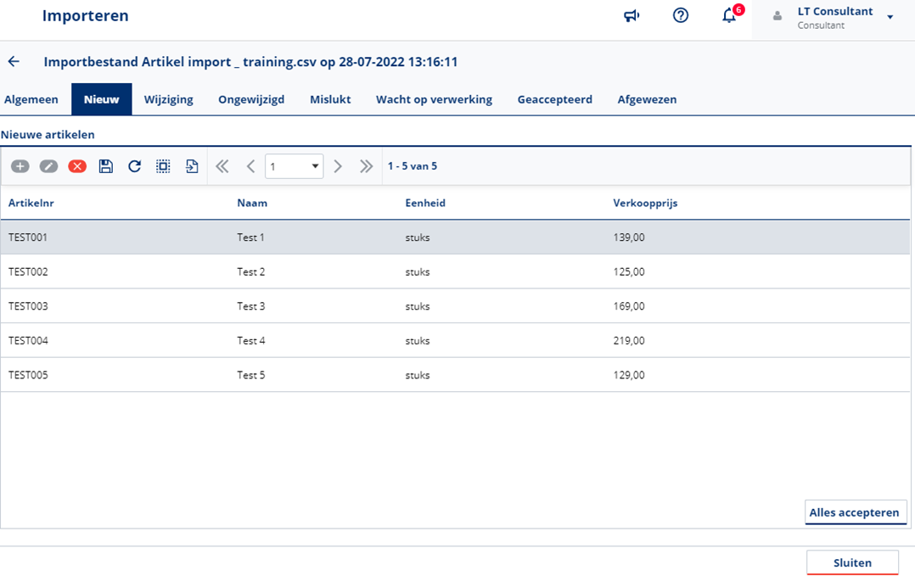
Task: Open the page number dropdown
Action: (x=294, y=166)
